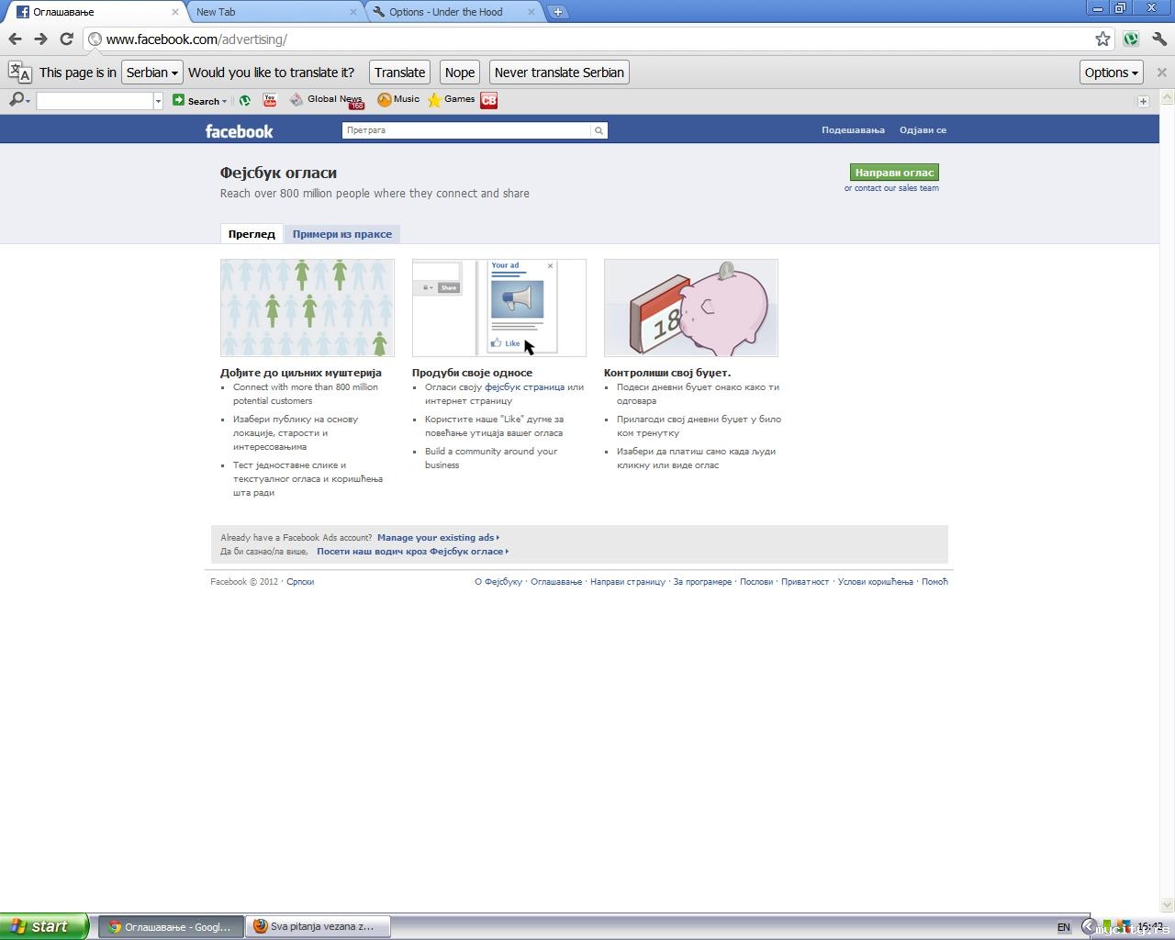Click the people silhouettes audience thumbnail
The height and width of the screenshot is (940, 1175).
tap(308, 308)
